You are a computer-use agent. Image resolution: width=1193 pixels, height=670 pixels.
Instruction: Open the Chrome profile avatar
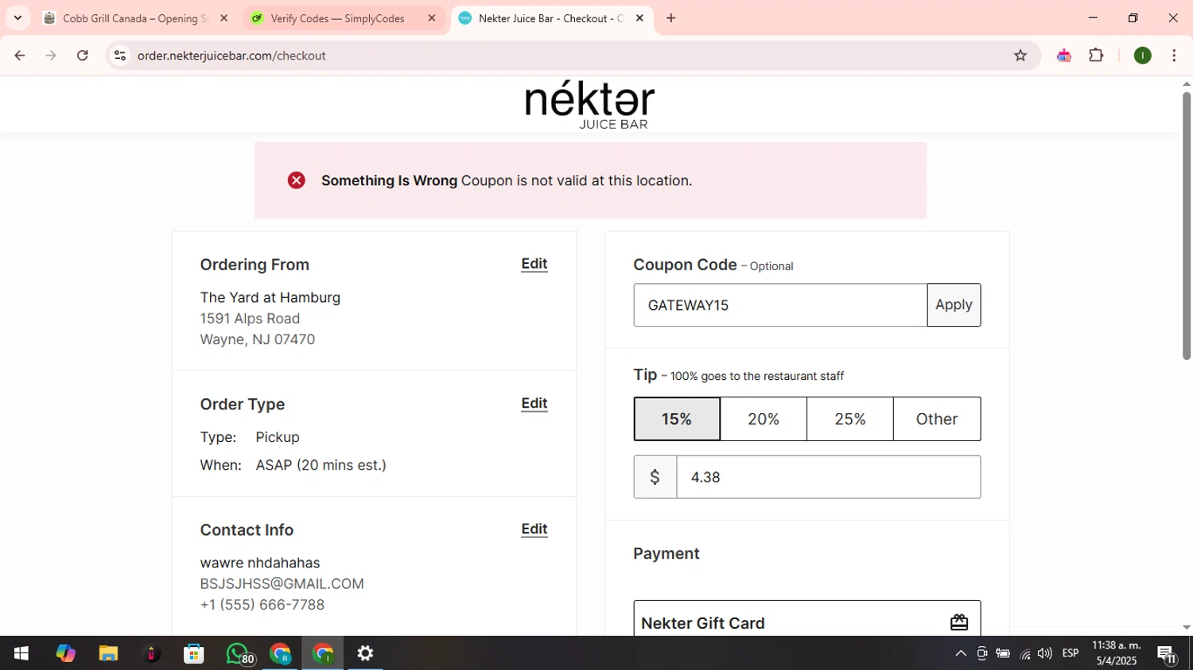coord(1143,56)
